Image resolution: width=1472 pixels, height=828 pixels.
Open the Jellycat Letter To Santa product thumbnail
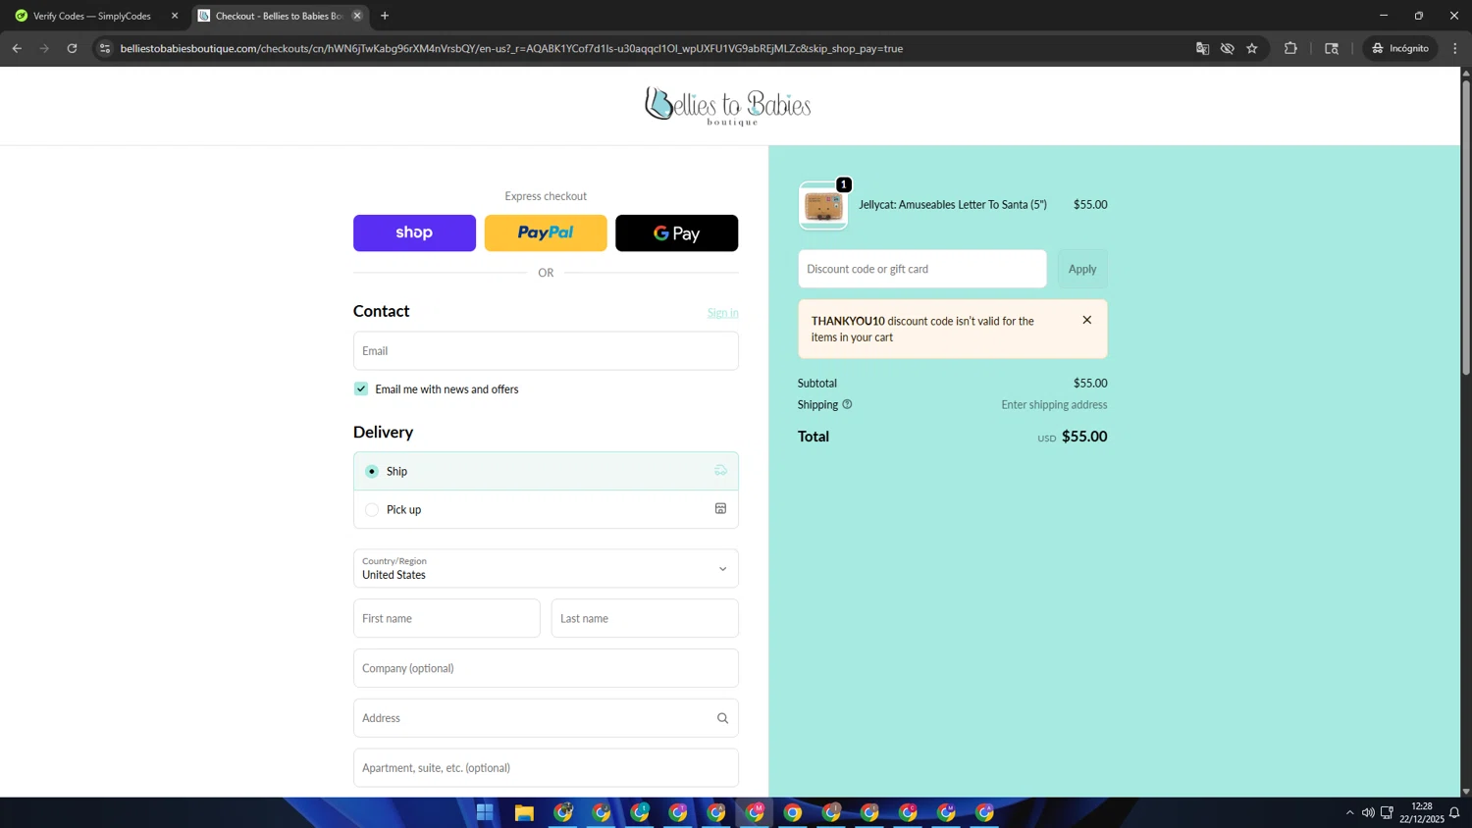[823, 206]
